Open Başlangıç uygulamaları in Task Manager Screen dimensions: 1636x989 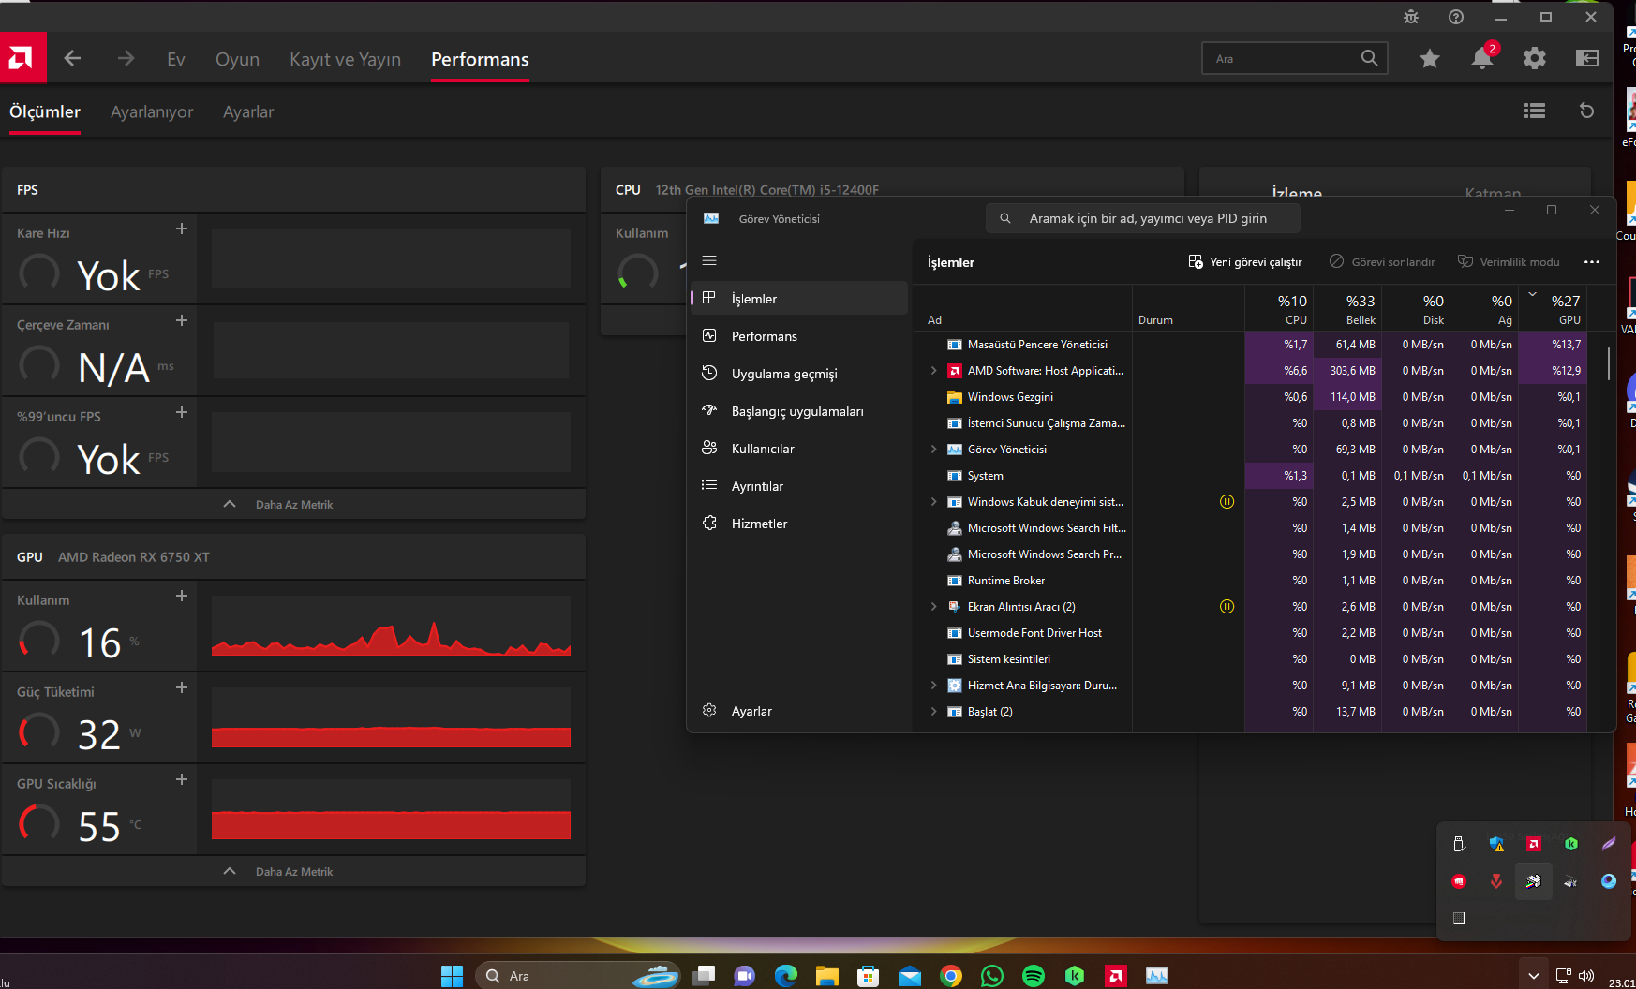point(799,411)
